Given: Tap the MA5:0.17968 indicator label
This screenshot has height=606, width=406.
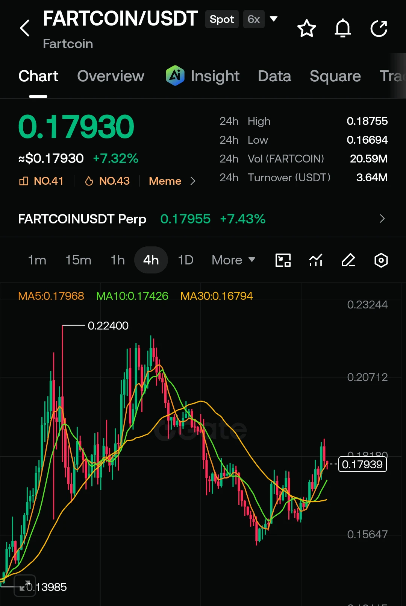Looking at the screenshot, I should (51, 296).
